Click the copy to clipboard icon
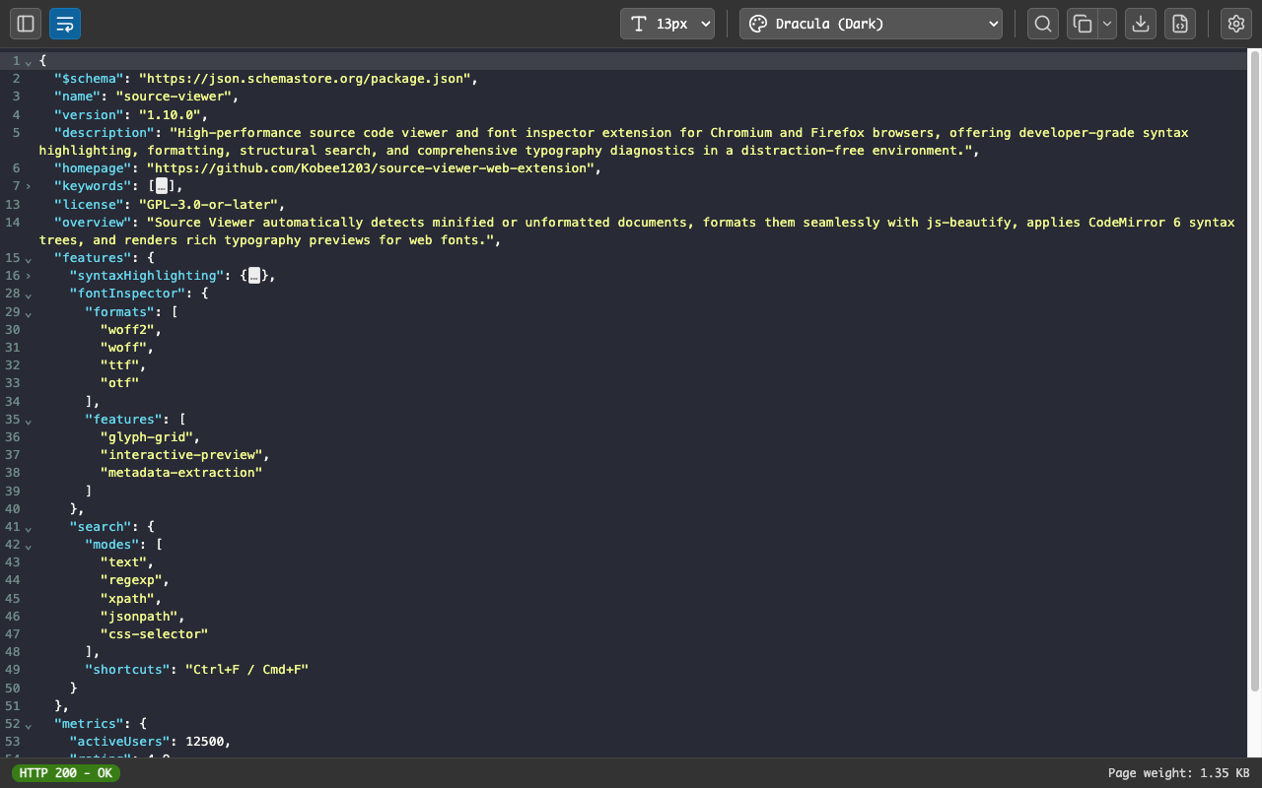 (1083, 24)
